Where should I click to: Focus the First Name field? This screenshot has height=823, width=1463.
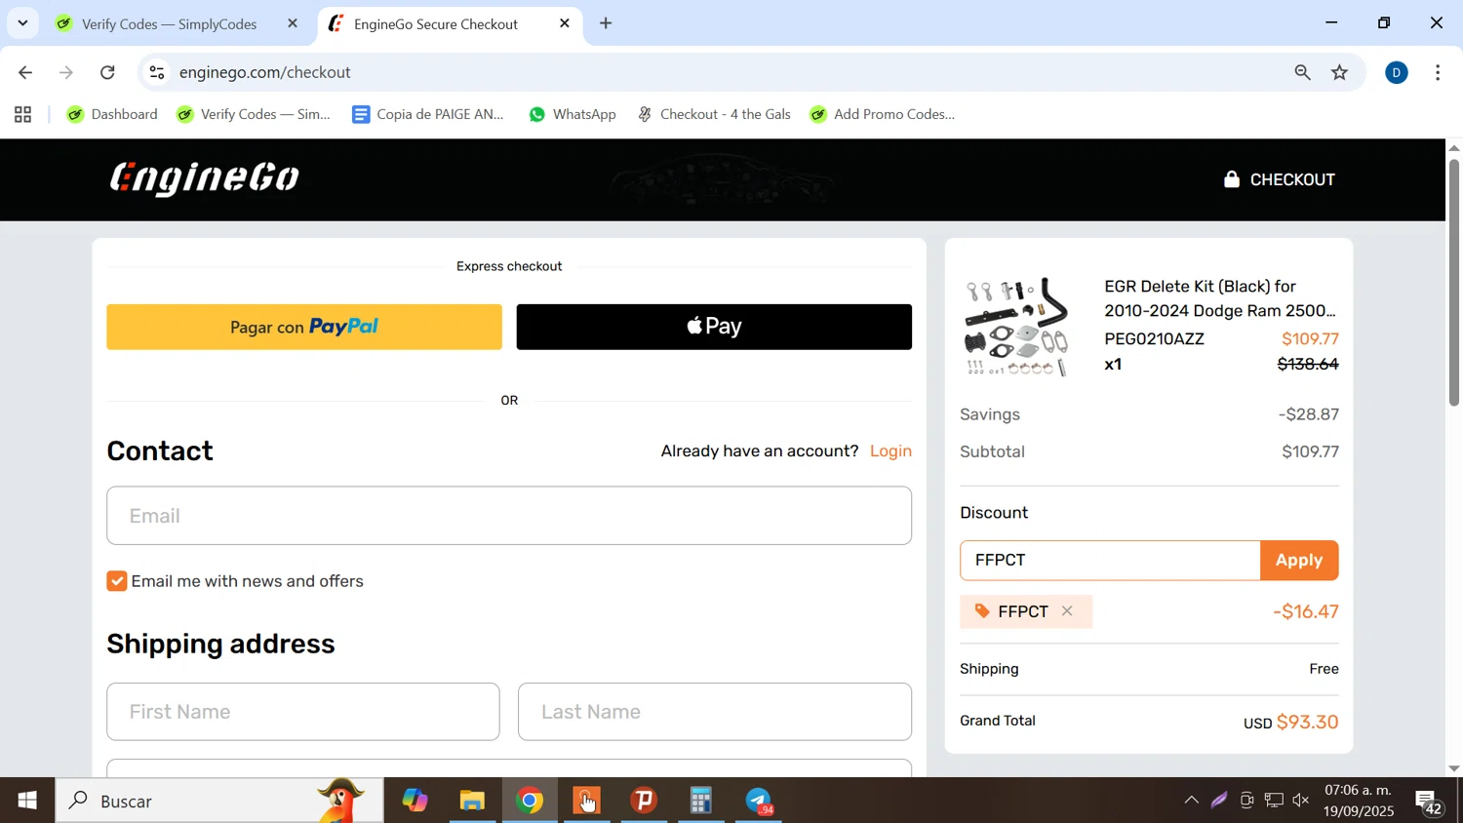pos(303,712)
